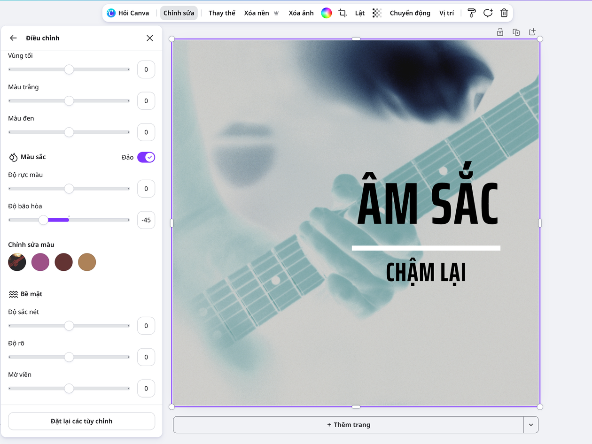This screenshot has width=592, height=444.
Task: Click the Độ sắc nét value field
Action: click(x=146, y=326)
